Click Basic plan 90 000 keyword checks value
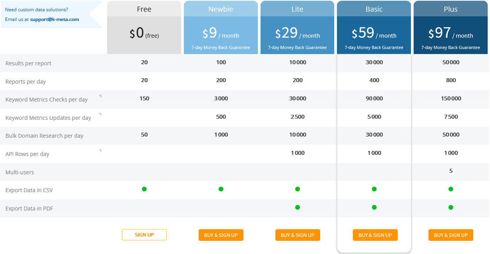The width and height of the screenshot is (490, 254). 374,99
